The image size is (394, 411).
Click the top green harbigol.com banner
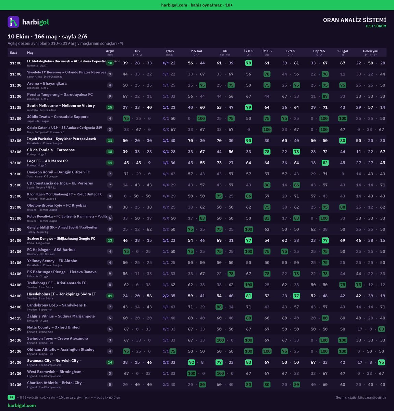(197, 5)
